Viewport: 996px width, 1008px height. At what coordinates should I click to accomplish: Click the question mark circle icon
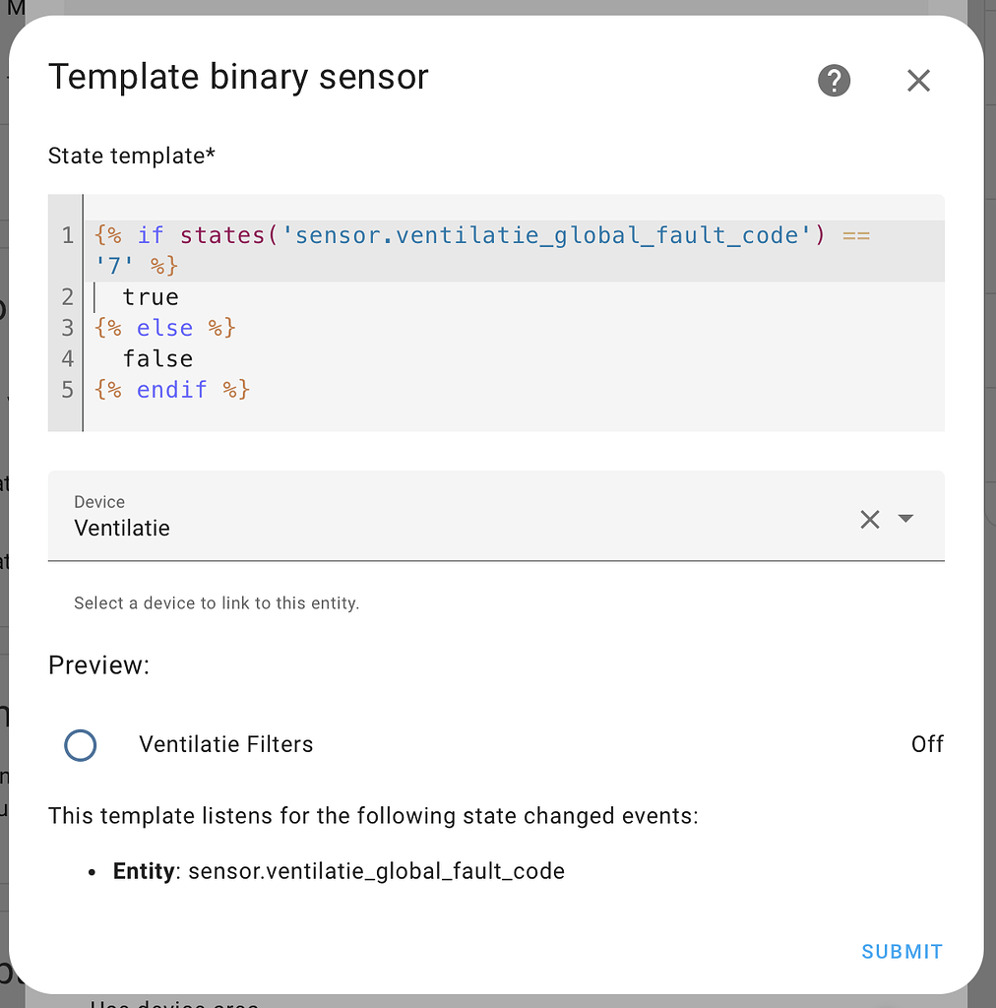pos(834,81)
